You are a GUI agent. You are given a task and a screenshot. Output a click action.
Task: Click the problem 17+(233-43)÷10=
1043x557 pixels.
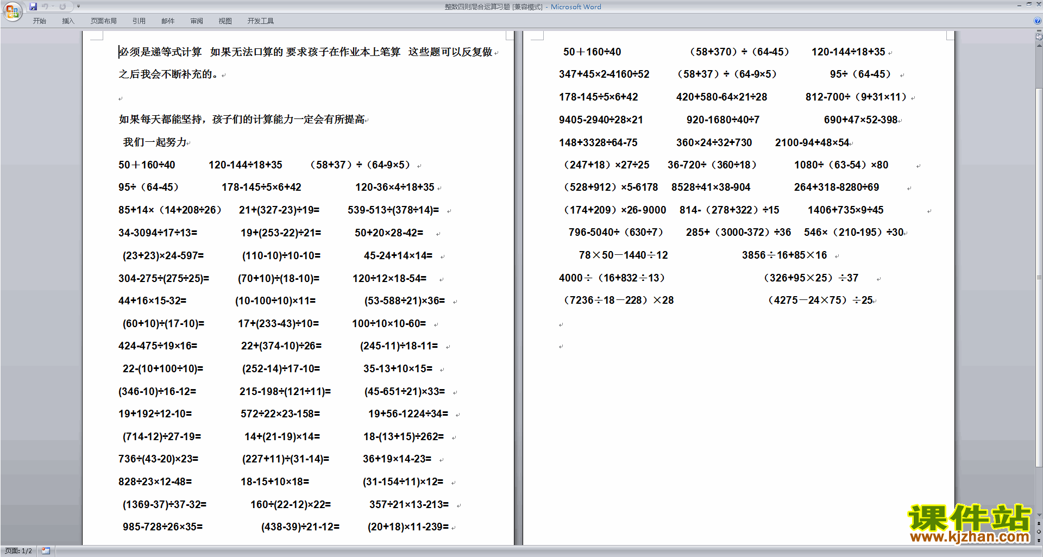tap(279, 323)
